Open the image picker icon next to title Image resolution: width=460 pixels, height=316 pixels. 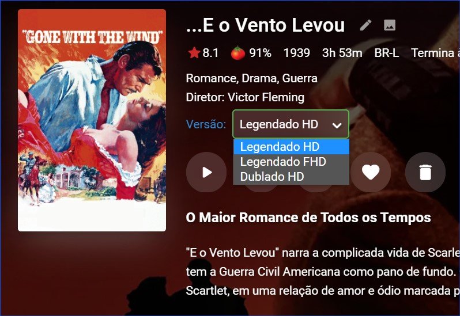point(390,25)
